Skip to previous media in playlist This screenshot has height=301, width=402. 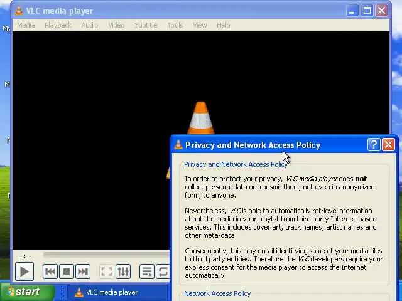click(50, 272)
